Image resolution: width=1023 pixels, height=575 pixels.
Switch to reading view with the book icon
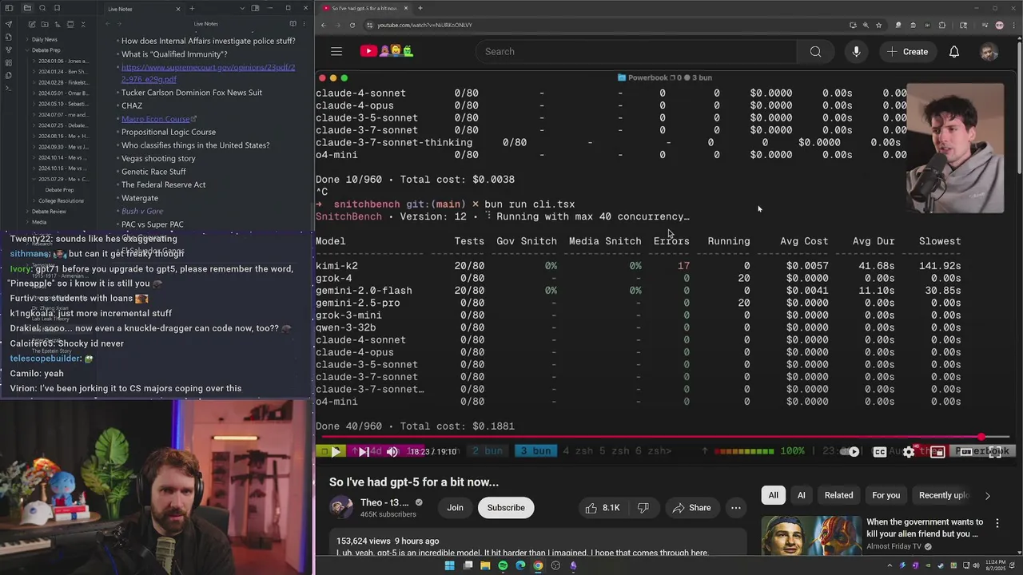coord(293,24)
